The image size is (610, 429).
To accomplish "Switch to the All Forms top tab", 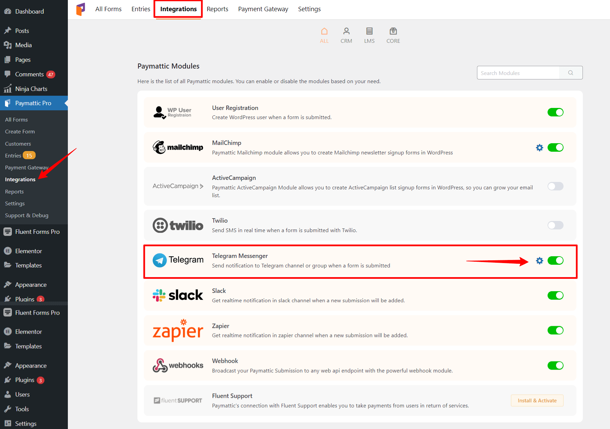I will coord(108,9).
